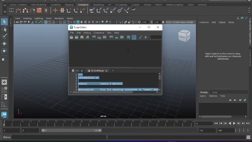Click the current frame input field
The height and width of the screenshot is (142, 252).
tap(204, 123)
